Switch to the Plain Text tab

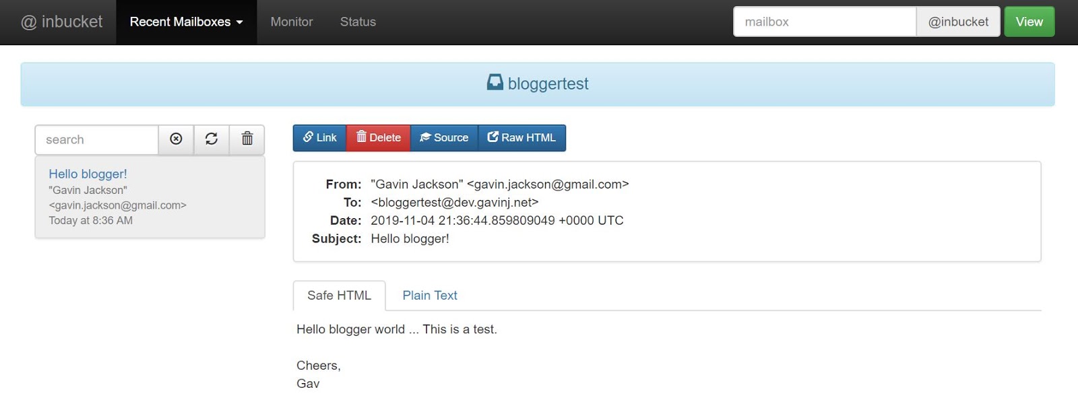[430, 296]
